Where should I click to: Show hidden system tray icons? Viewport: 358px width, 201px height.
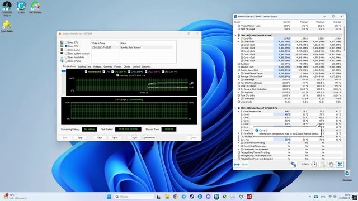point(310,197)
